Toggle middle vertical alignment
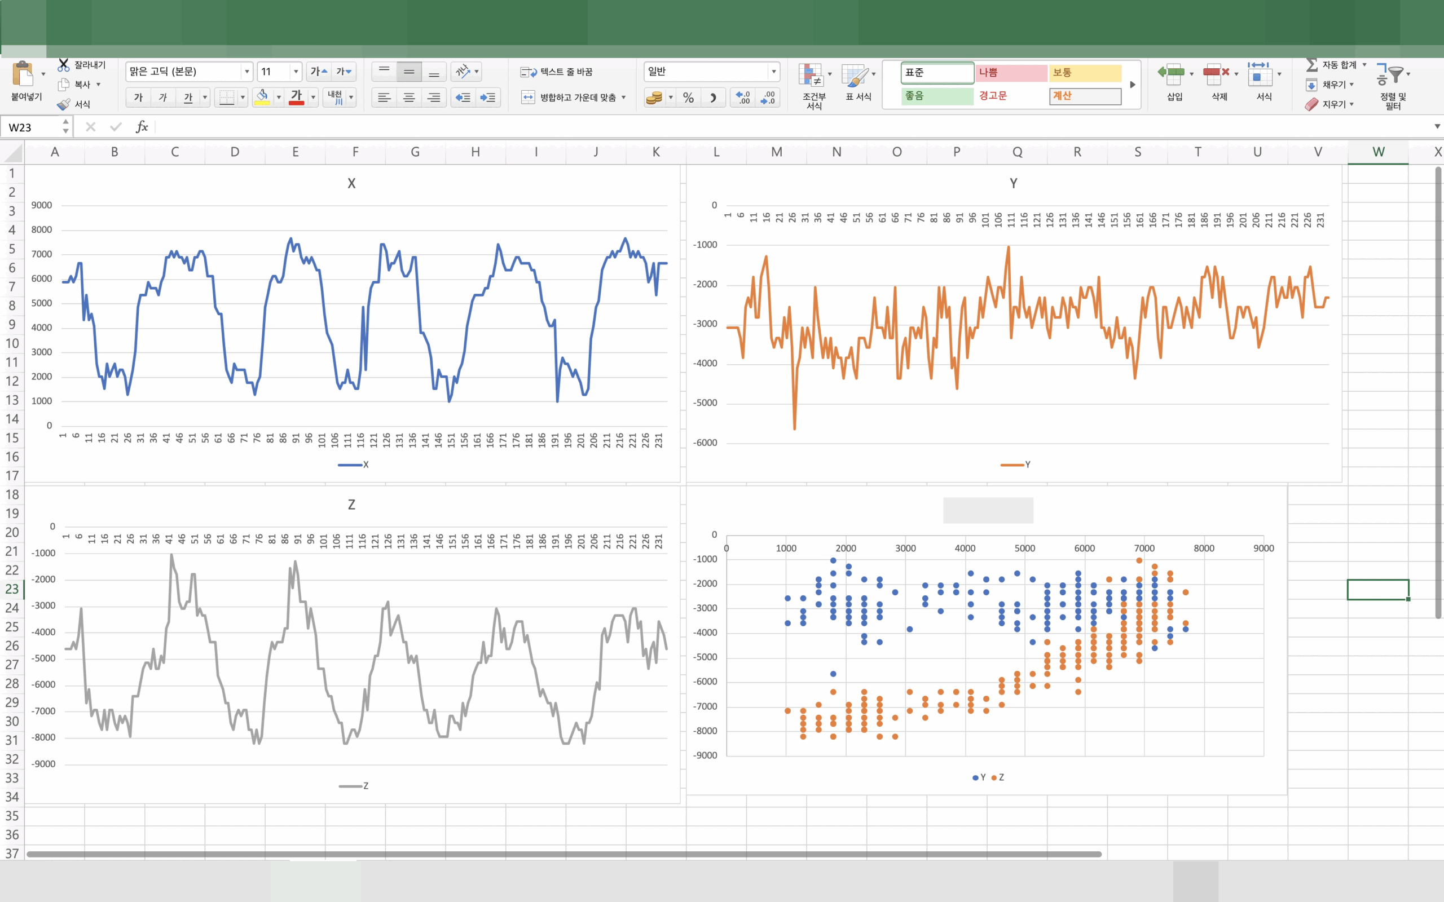This screenshot has width=1444, height=902. tap(409, 72)
